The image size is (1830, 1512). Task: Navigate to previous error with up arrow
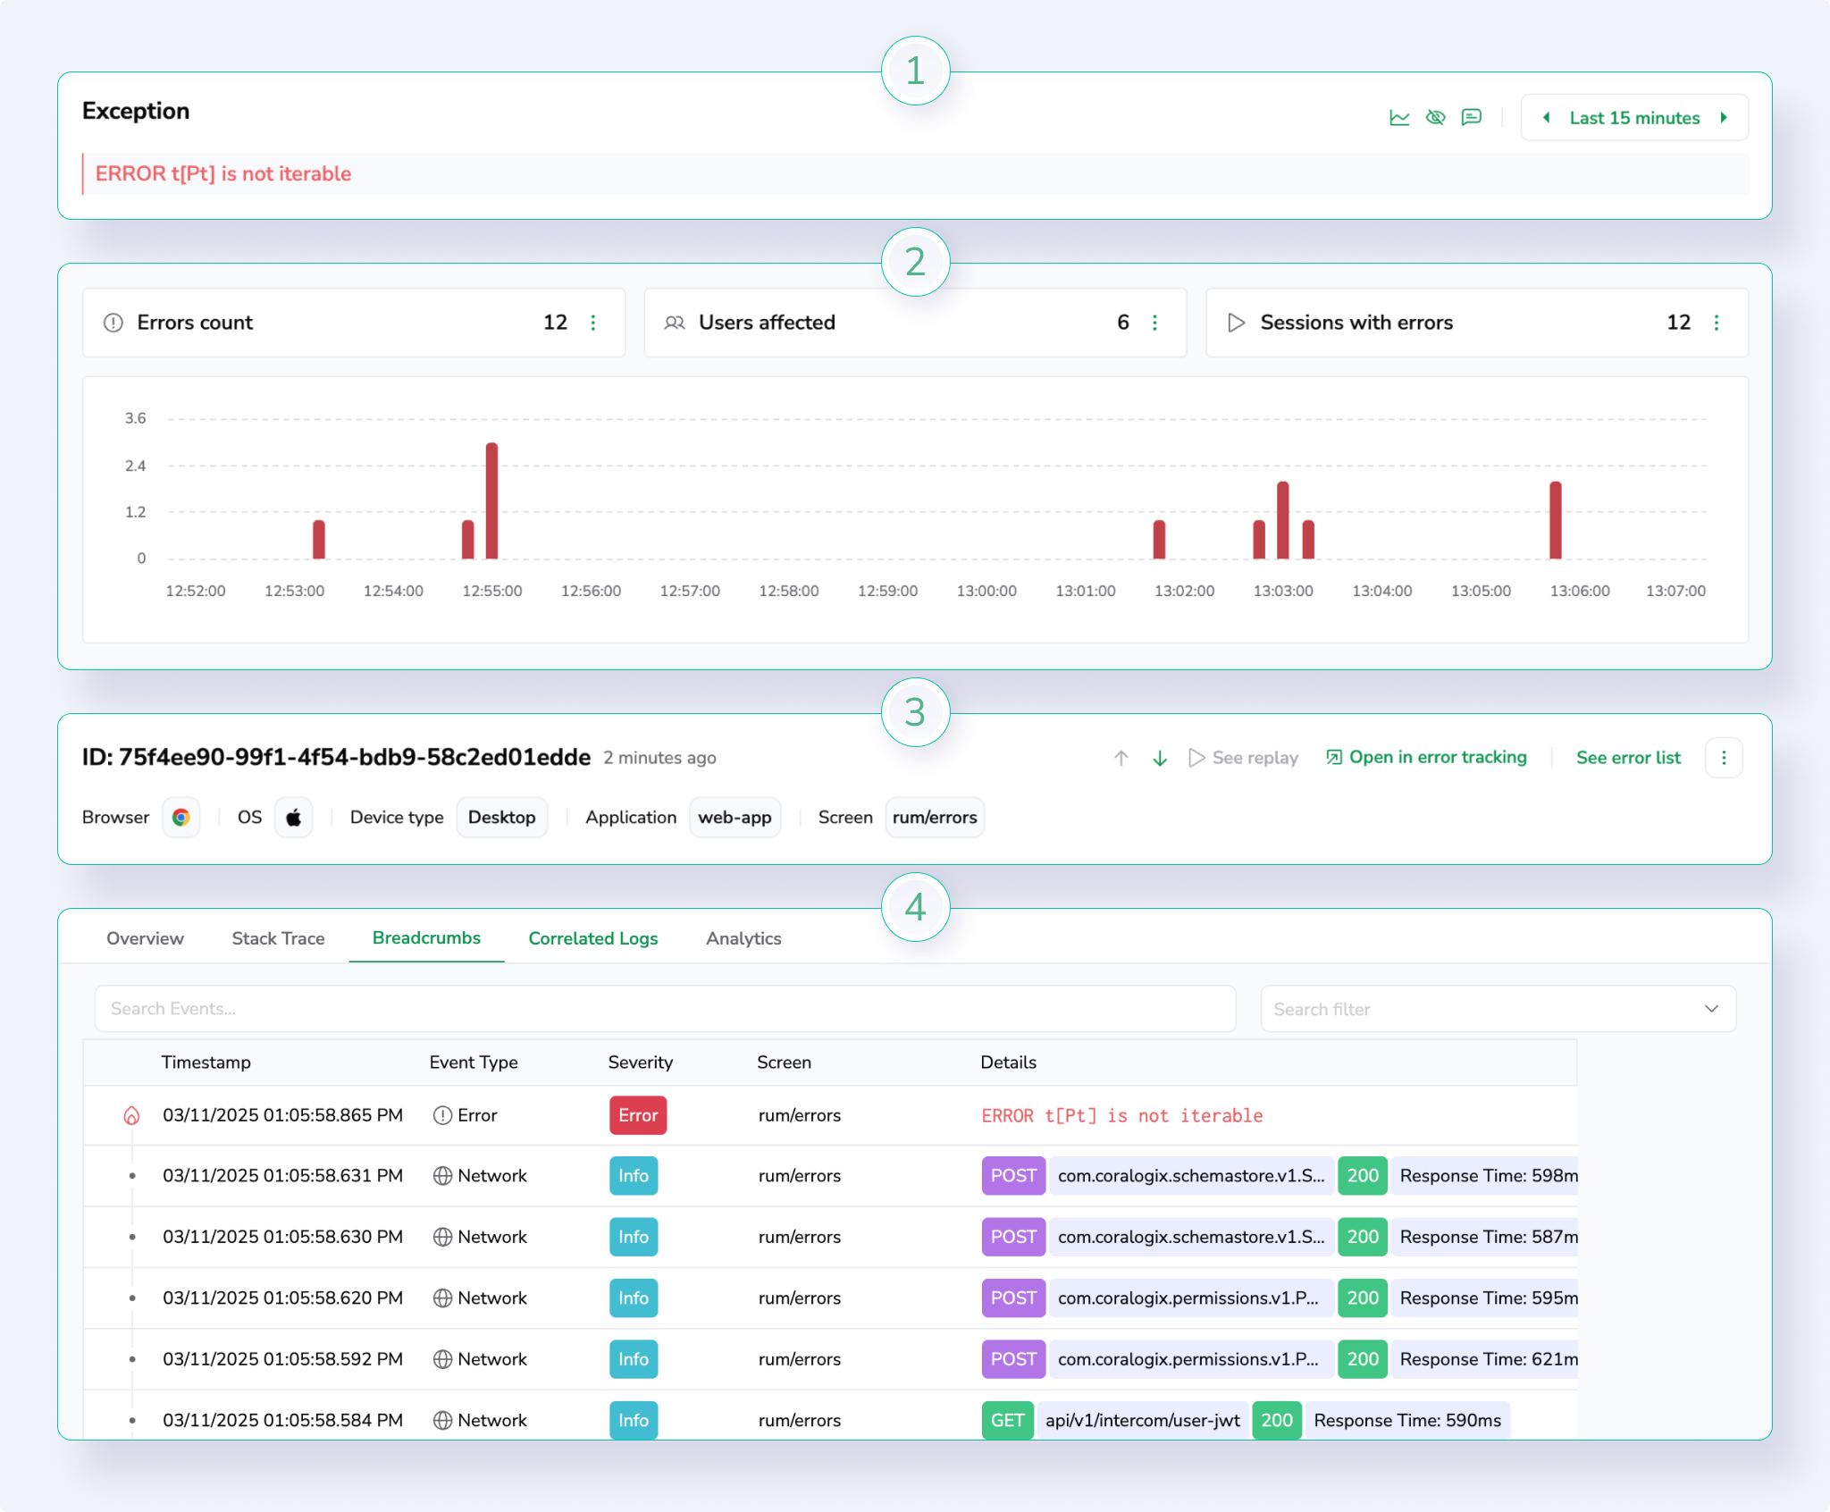point(1121,758)
